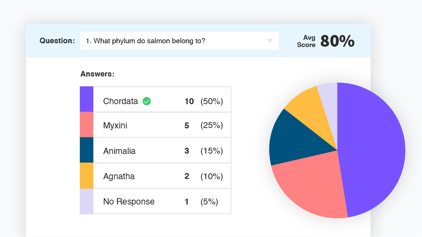This screenshot has width=422, height=237.
Task: Click the dark blue swatch beside Animalia
Action: pos(87,150)
